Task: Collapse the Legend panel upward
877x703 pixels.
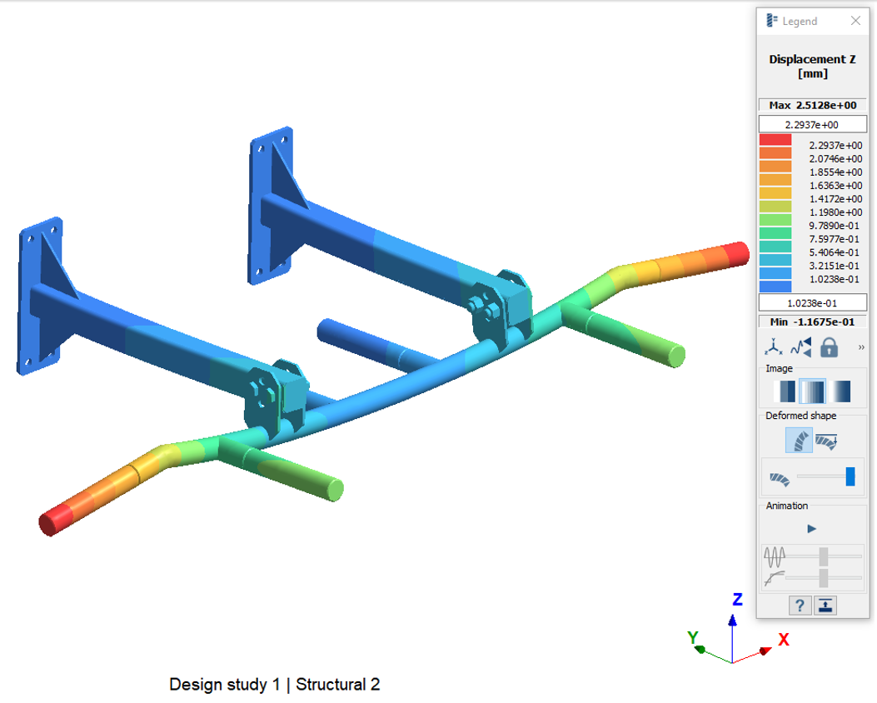Action: point(825,606)
